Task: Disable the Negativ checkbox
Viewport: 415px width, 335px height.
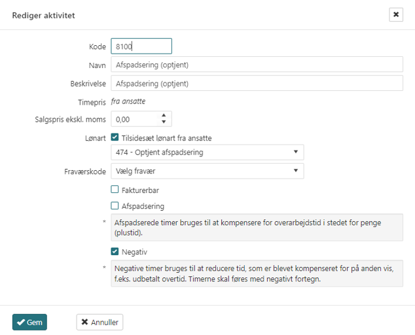Action: (115, 252)
